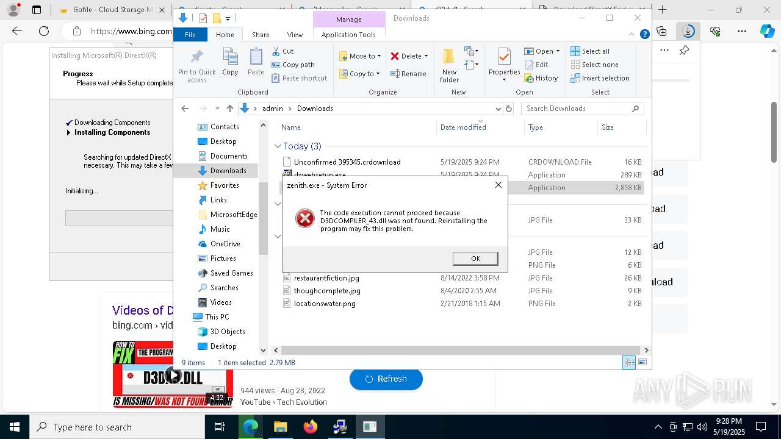781x439 pixels.
Task: Click the Search Downloads field
Action: pyautogui.click(x=583, y=109)
